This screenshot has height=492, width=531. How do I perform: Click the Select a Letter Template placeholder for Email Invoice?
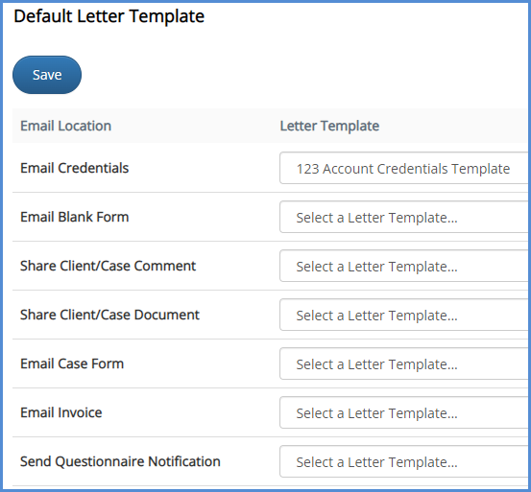click(x=377, y=413)
